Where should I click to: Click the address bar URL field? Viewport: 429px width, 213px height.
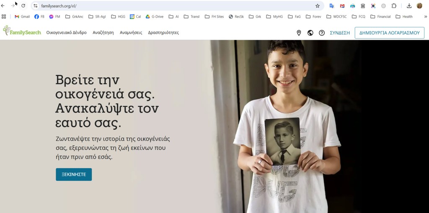tap(175, 6)
